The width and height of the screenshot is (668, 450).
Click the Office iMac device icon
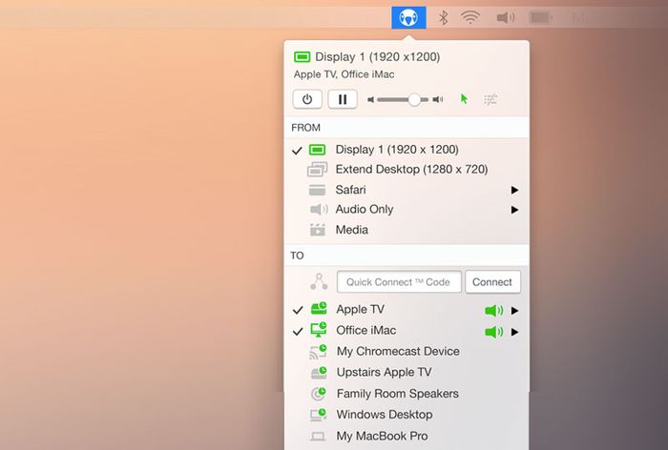pyautogui.click(x=319, y=330)
